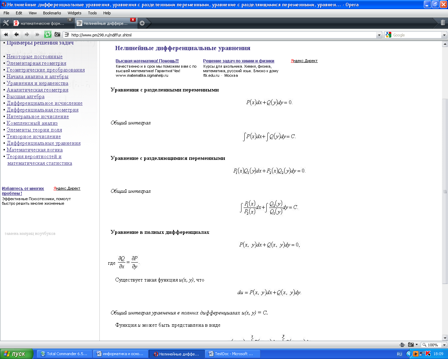
Task: Go back to the previous page
Action: 16,34
